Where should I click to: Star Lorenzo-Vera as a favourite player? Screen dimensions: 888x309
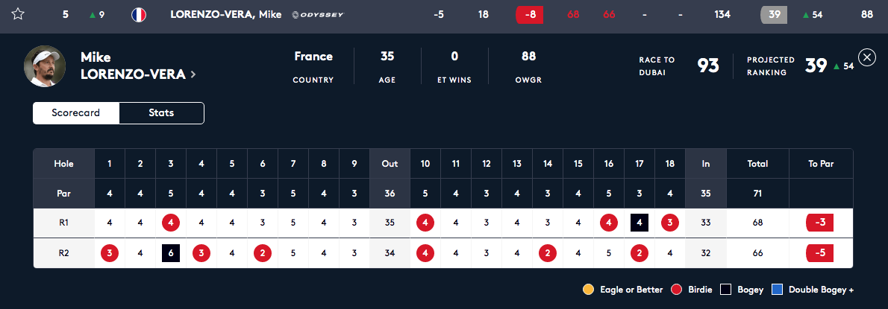point(18,15)
